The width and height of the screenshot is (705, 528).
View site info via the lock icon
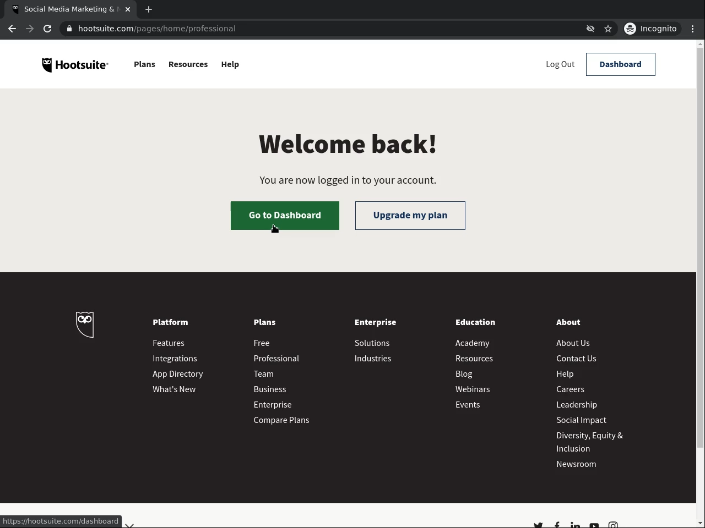point(69,29)
